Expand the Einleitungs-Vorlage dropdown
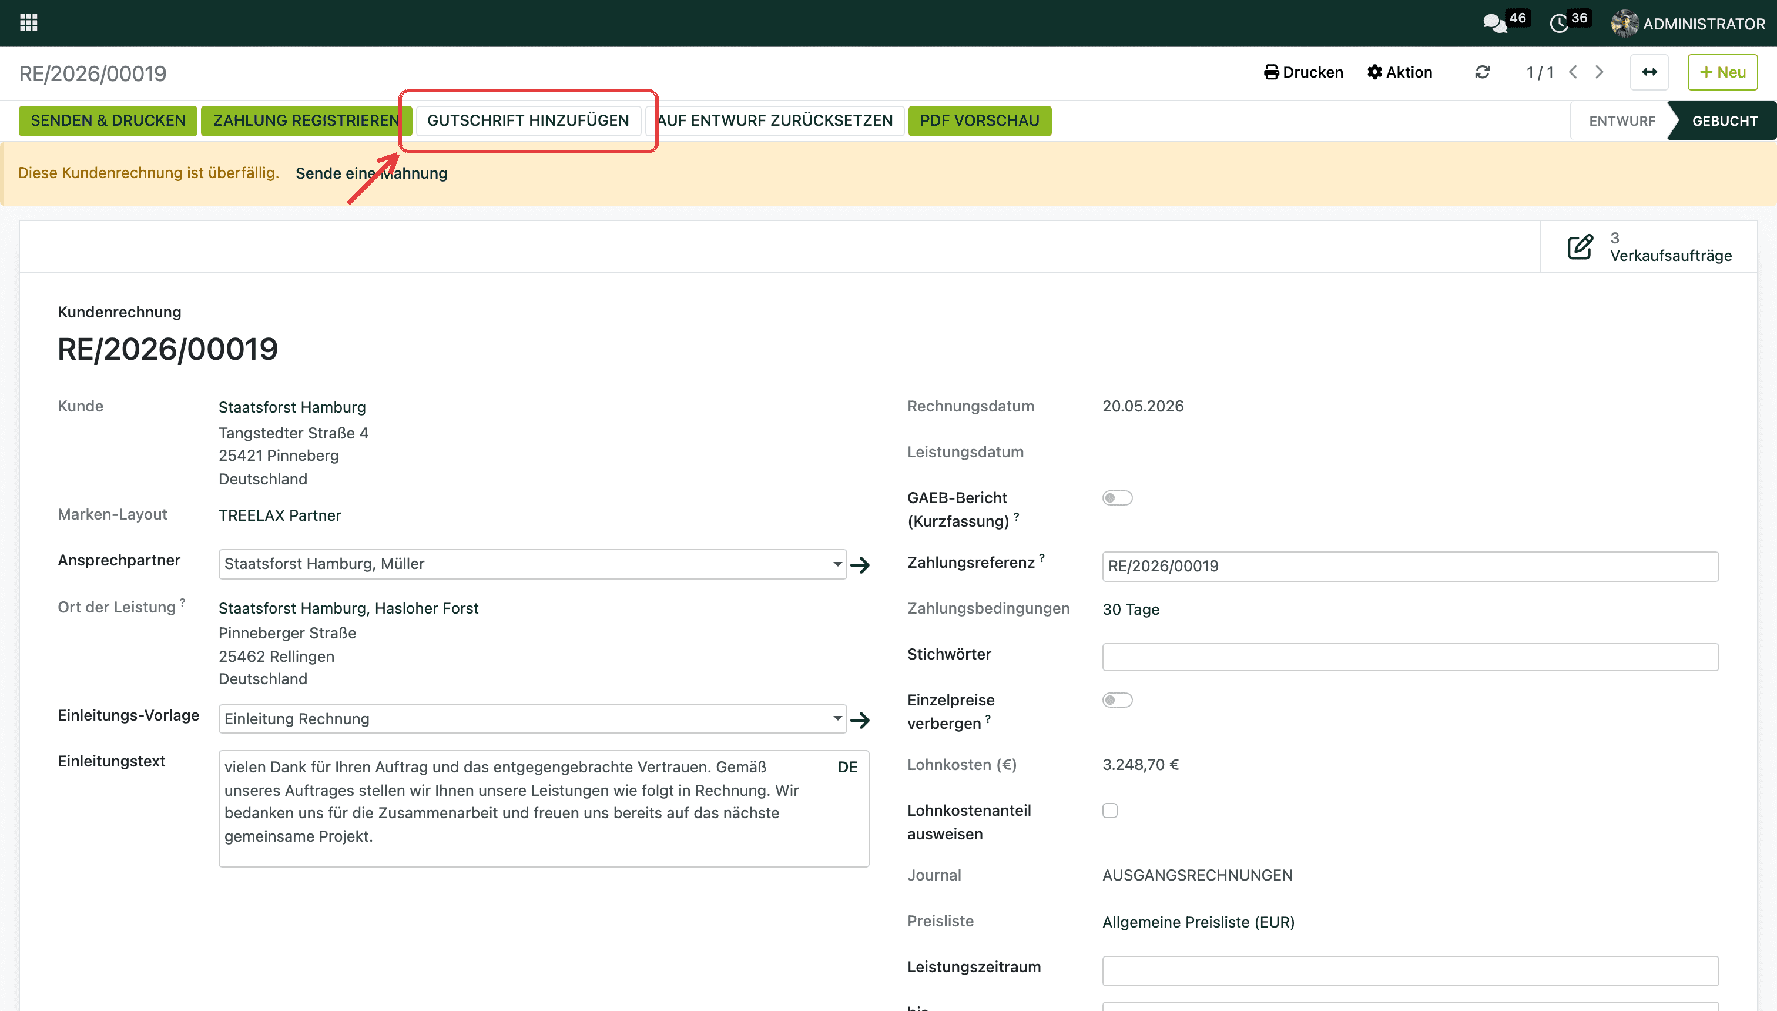 838,719
